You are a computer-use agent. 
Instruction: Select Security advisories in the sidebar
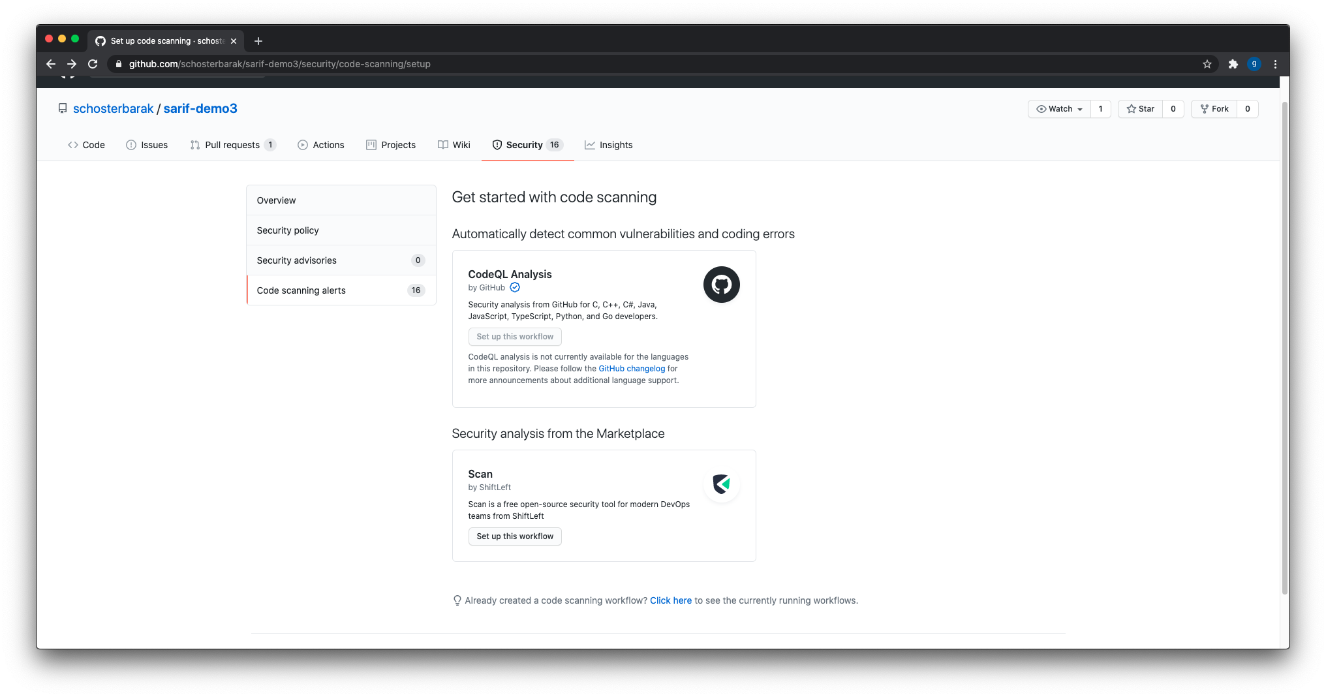[341, 260]
